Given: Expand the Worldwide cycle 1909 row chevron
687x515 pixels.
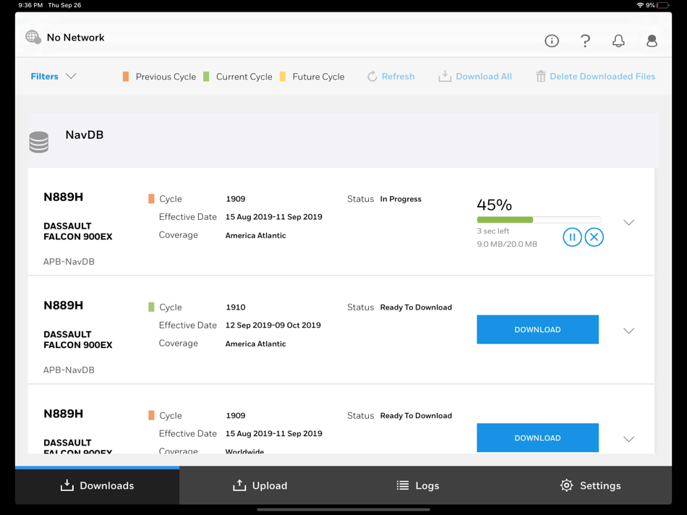Looking at the screenshot, I should 628,439.
